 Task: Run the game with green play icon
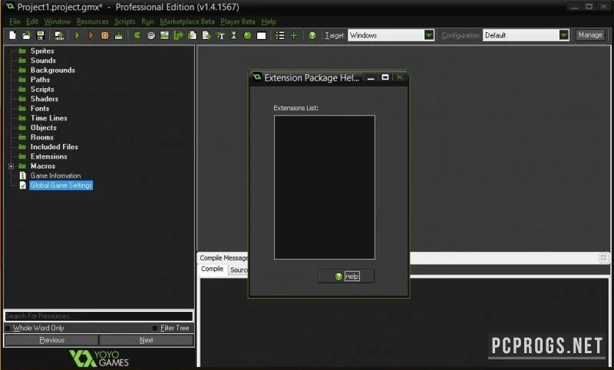78,35
